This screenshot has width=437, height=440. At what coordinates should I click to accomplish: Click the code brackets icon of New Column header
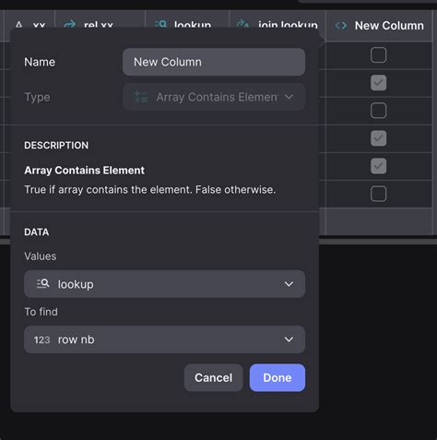click(x=341, y=26)
